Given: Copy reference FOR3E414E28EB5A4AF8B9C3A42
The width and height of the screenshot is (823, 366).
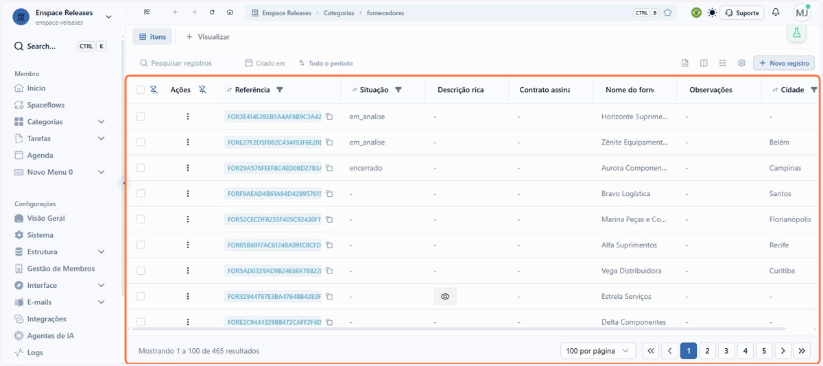Looking at the screenshot, I should (x=329, y=117).
